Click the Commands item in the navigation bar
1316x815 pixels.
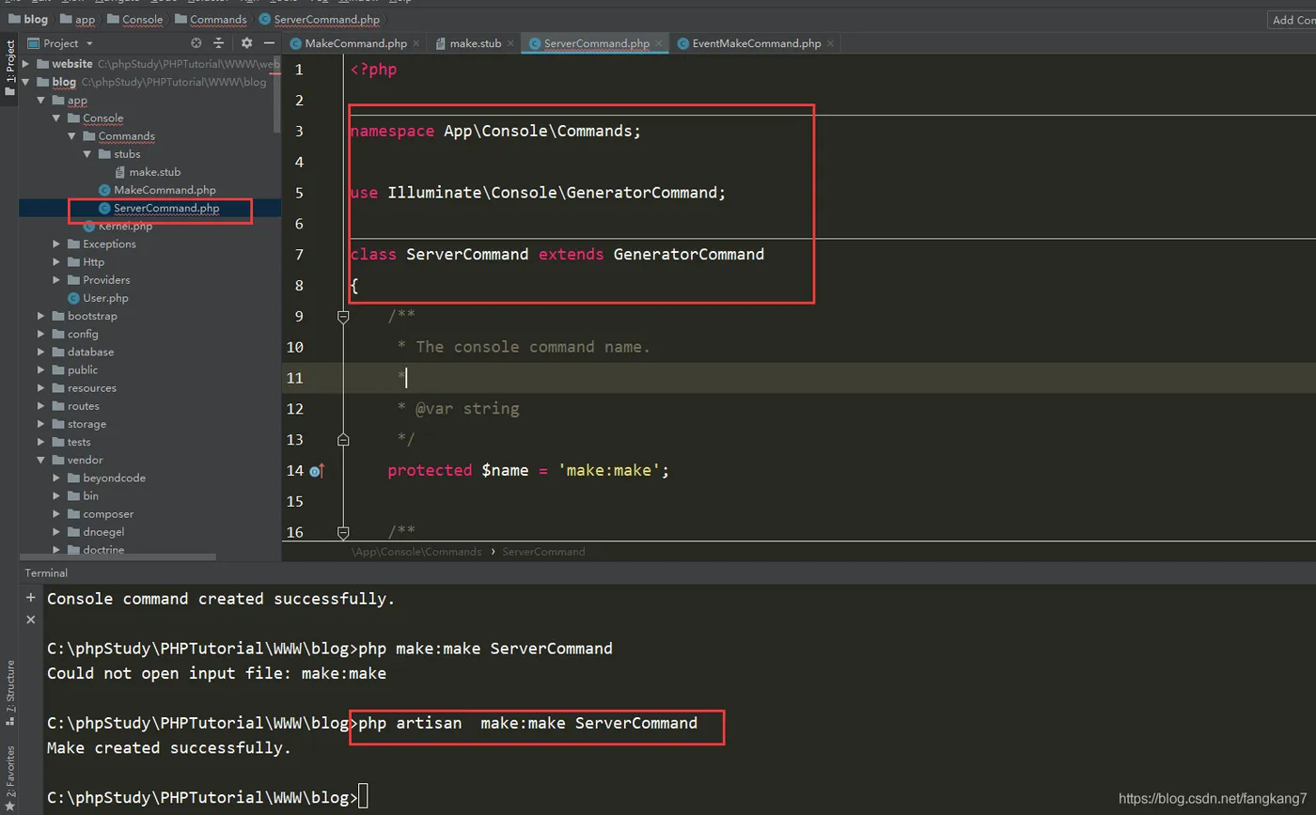210,19
